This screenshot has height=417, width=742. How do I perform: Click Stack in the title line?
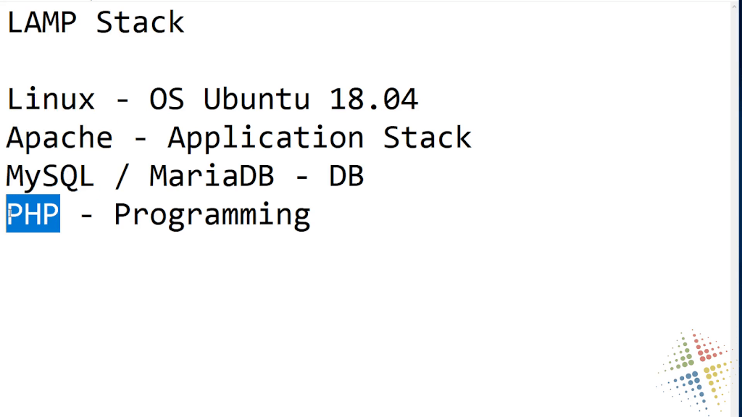pos(140,22)
